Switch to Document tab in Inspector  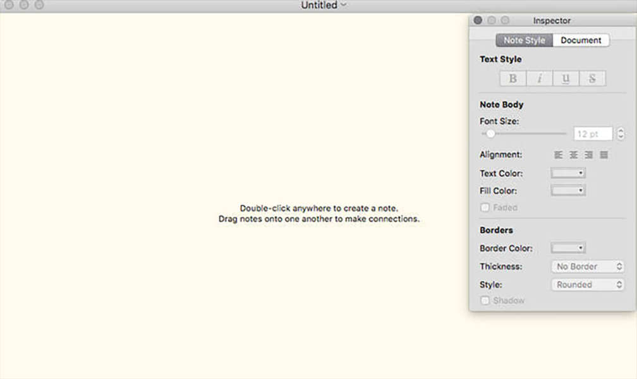(581, 40)
